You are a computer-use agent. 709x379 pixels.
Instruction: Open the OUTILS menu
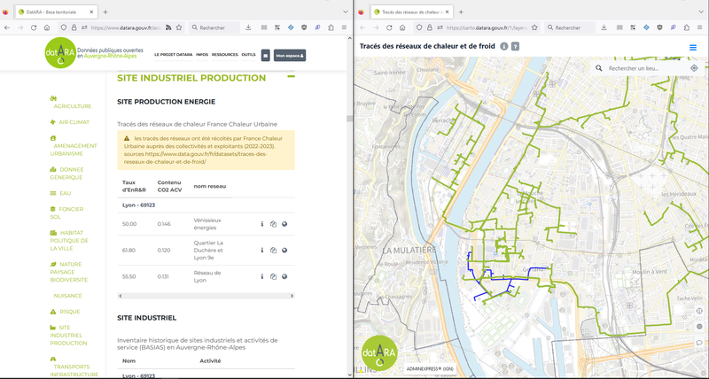248,55
